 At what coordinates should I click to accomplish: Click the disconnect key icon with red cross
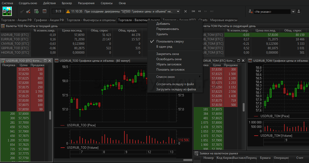coord(28,11)
